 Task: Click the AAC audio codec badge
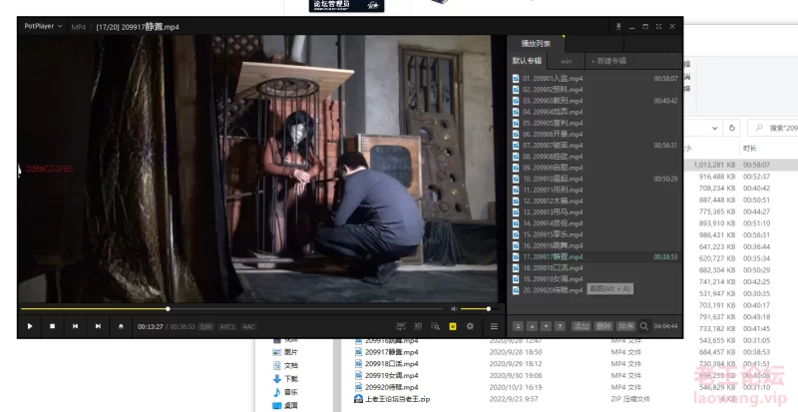(x=248, y=327)
